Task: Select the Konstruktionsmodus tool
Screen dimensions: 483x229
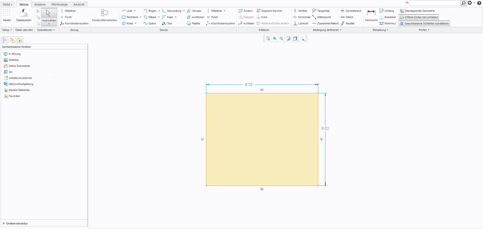Action: [105, 16]
